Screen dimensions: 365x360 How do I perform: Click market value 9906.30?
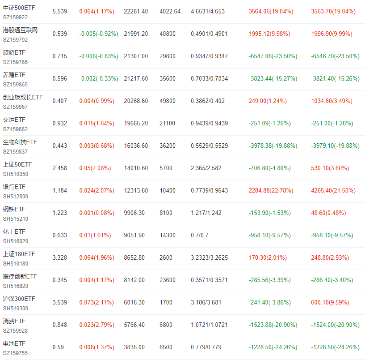(x=134, y=213)
